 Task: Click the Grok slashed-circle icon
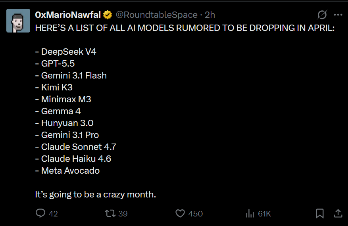322,15
